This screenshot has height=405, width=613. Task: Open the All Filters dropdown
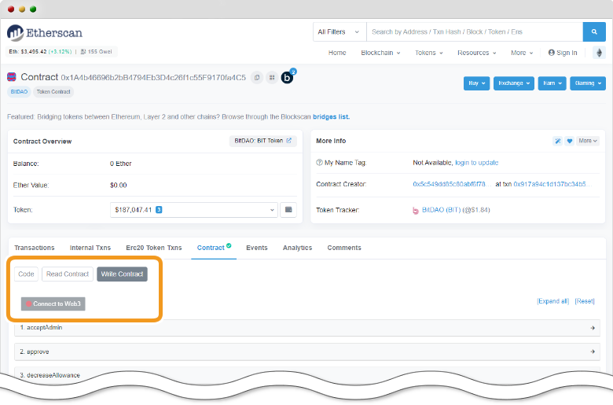click(339, 31)
